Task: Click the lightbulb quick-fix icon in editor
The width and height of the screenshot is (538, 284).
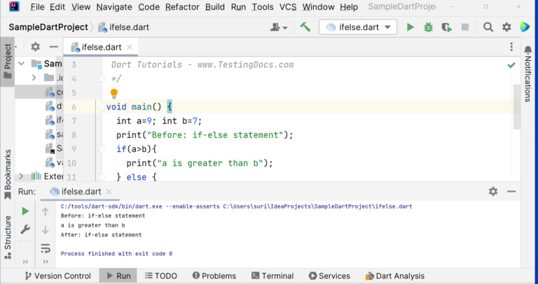Action: tap(114, 93)
